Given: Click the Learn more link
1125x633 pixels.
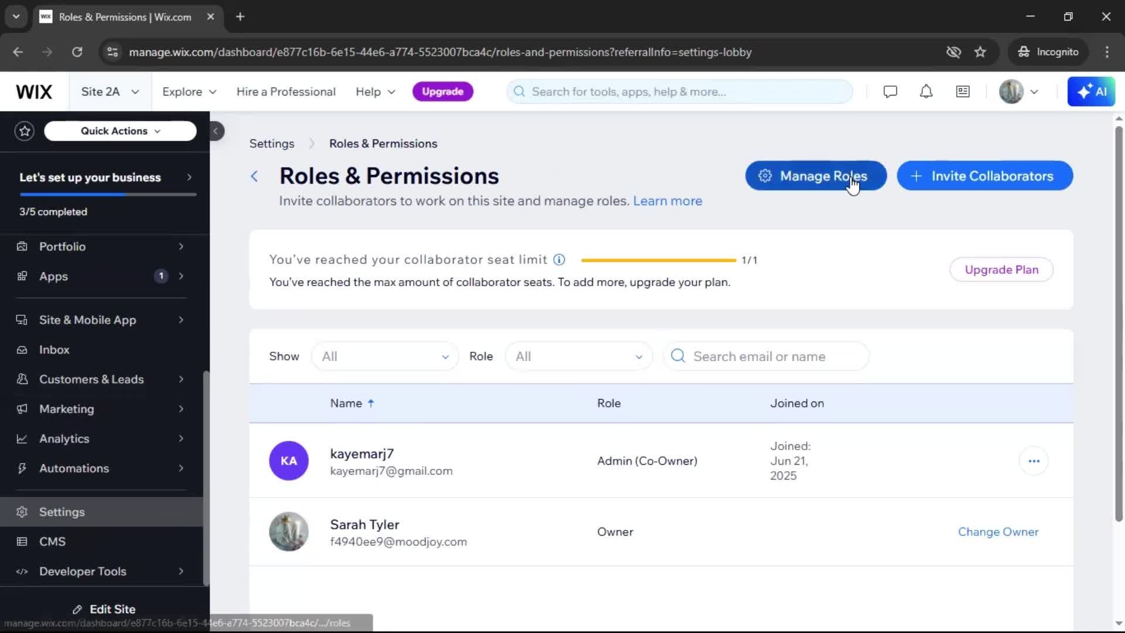Looking at the screenshot, I should click(x=667, y=201).
